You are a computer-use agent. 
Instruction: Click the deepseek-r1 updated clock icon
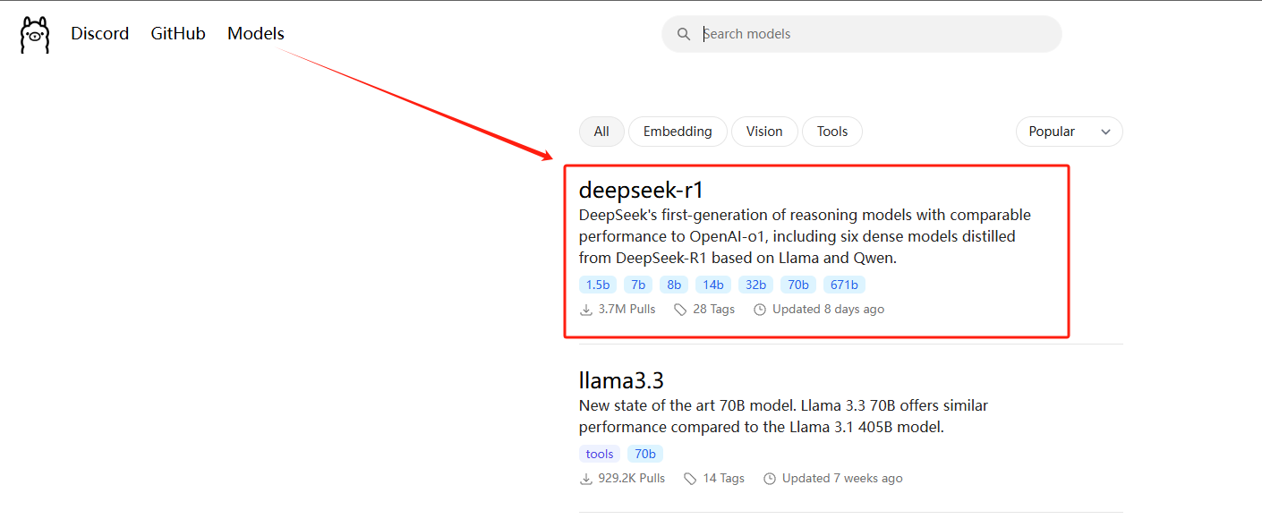[x=760, y=310]
